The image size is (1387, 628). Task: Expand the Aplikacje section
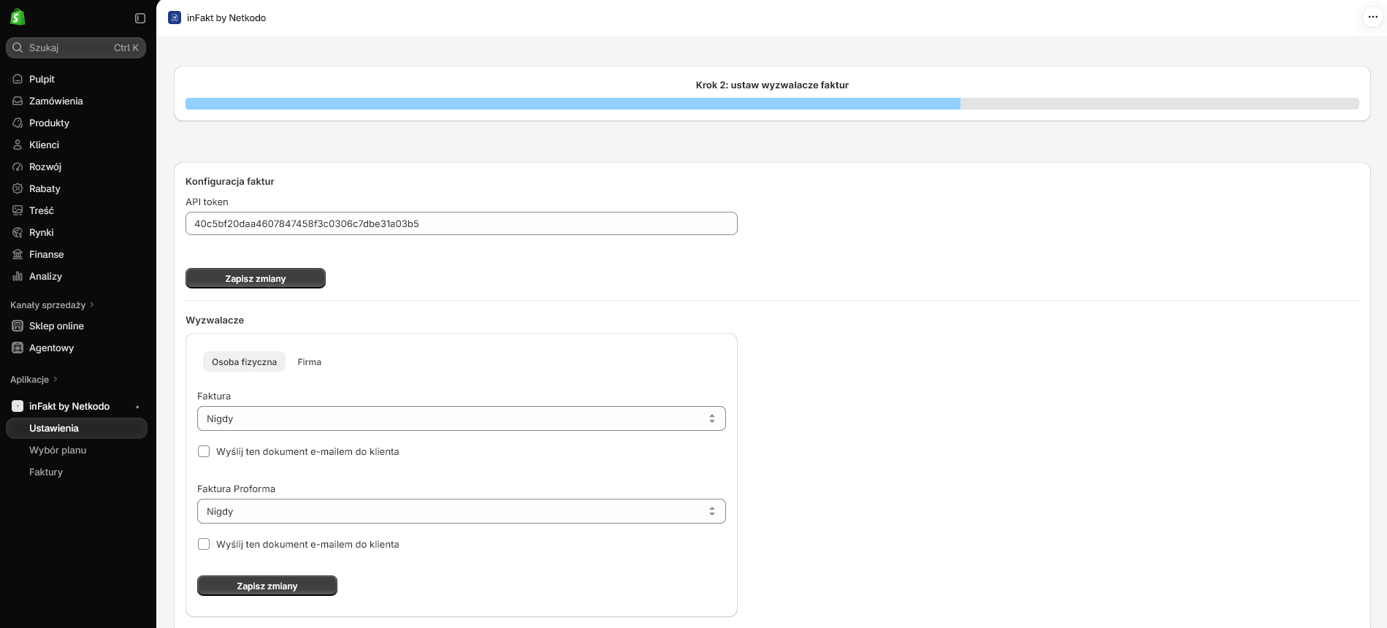34,379
